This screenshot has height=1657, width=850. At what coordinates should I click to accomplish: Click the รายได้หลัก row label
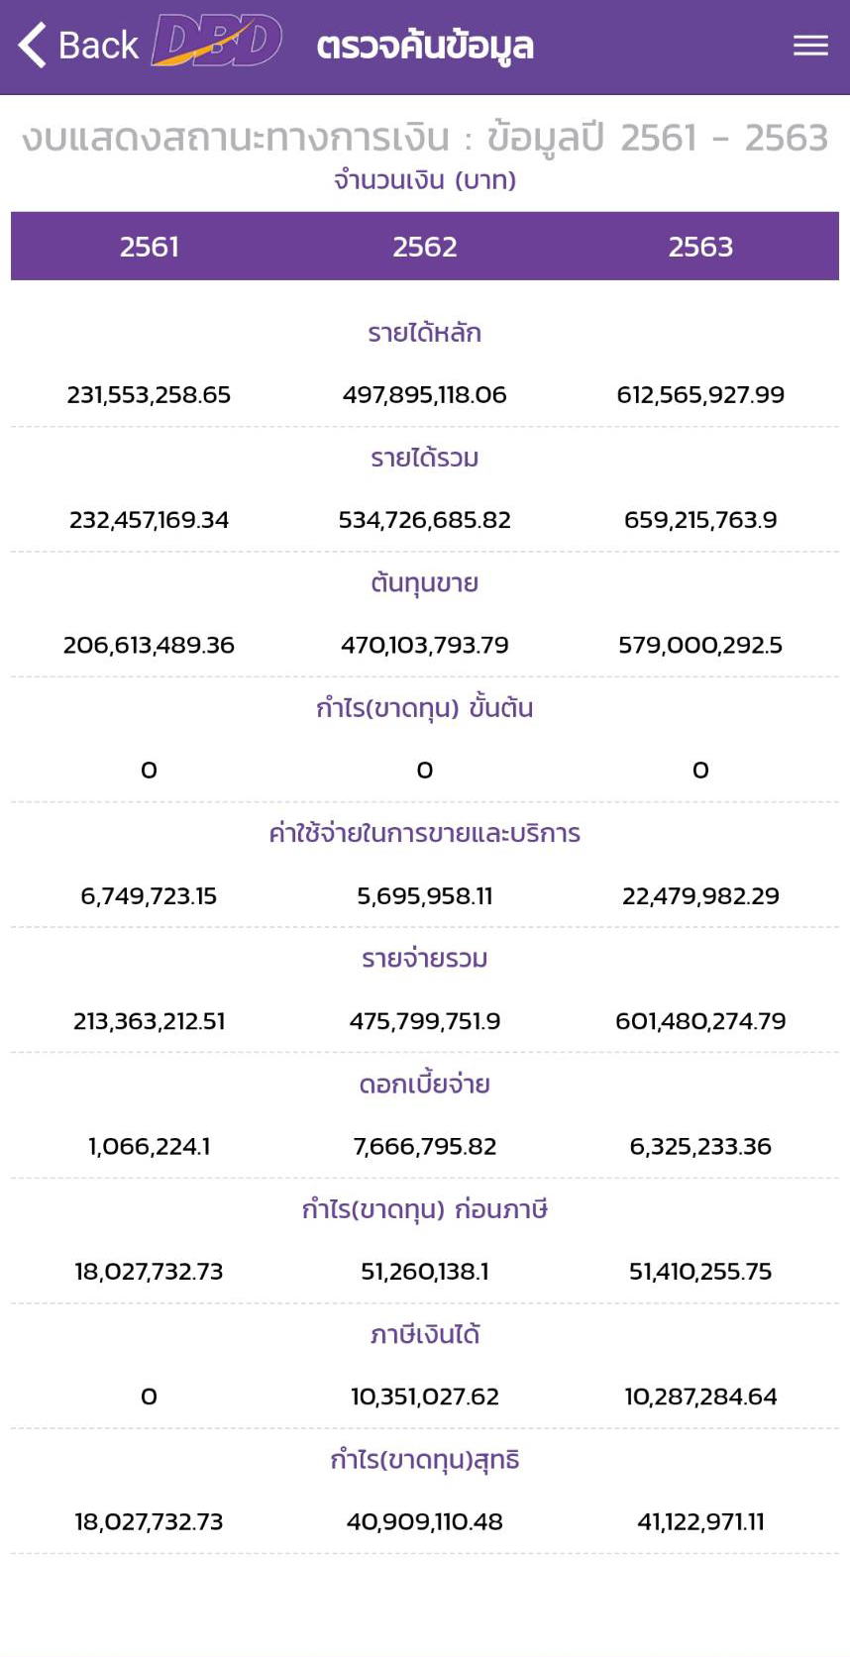click(x=425, y=333)
